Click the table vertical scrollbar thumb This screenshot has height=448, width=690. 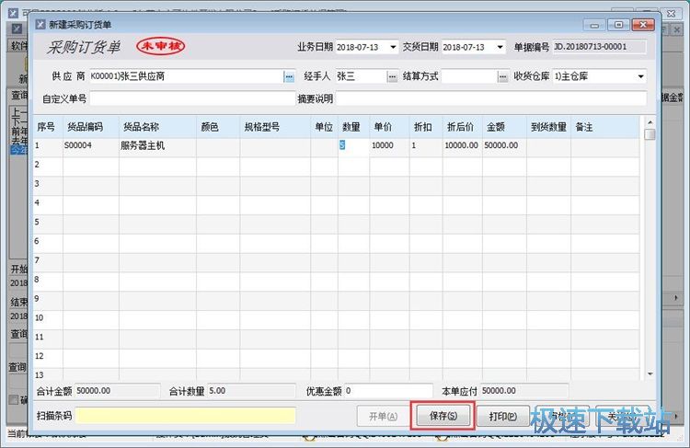[x=650, y=134]
